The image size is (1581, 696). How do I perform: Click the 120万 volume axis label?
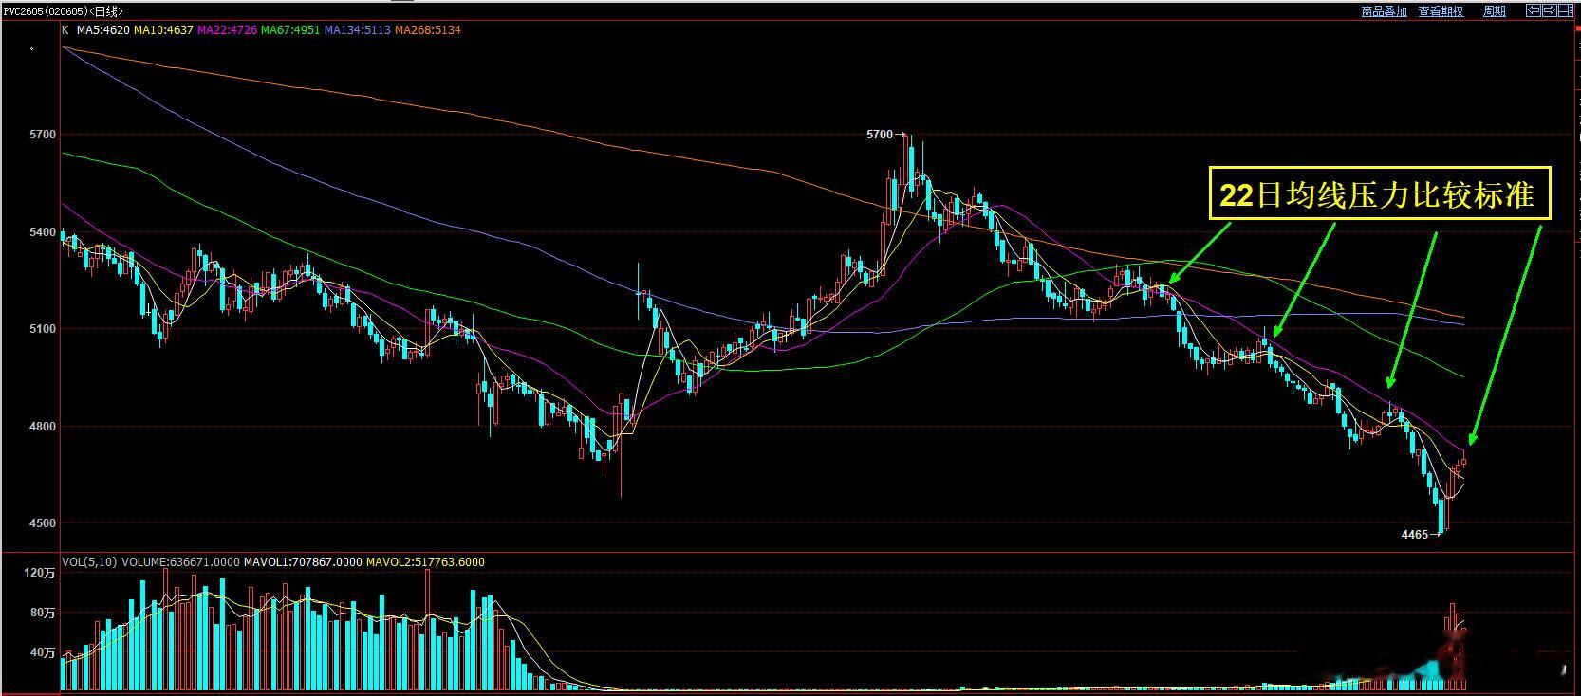(x=40, y=573)
